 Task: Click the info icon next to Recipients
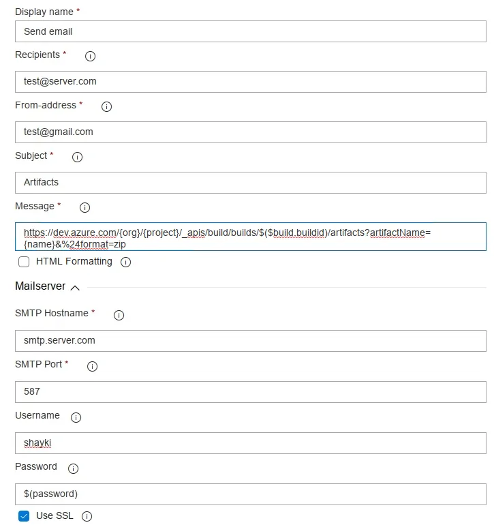[90, 56]
